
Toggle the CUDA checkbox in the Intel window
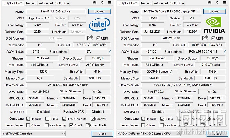click(47, 119)
